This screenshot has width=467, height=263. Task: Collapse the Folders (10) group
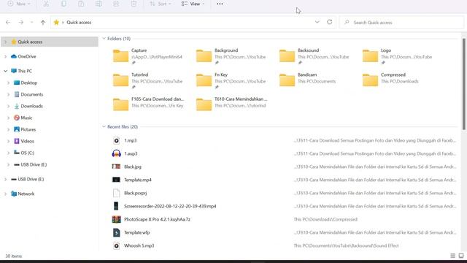click(x=104, y=39)
